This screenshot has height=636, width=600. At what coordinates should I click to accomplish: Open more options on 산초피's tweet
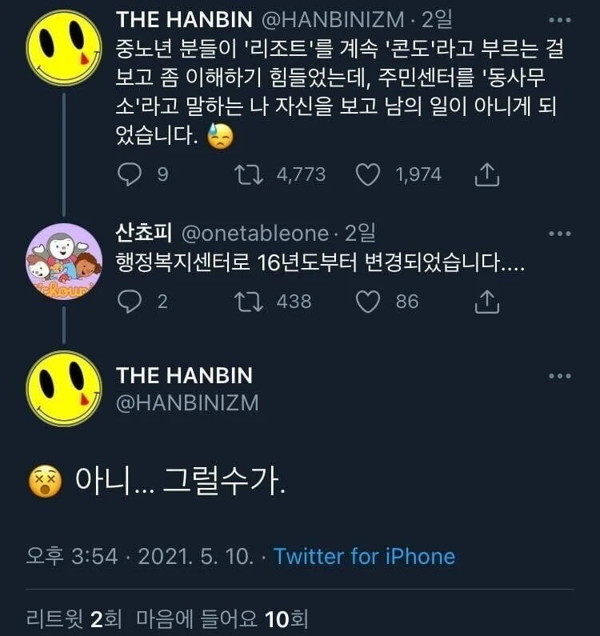point(559,234)
